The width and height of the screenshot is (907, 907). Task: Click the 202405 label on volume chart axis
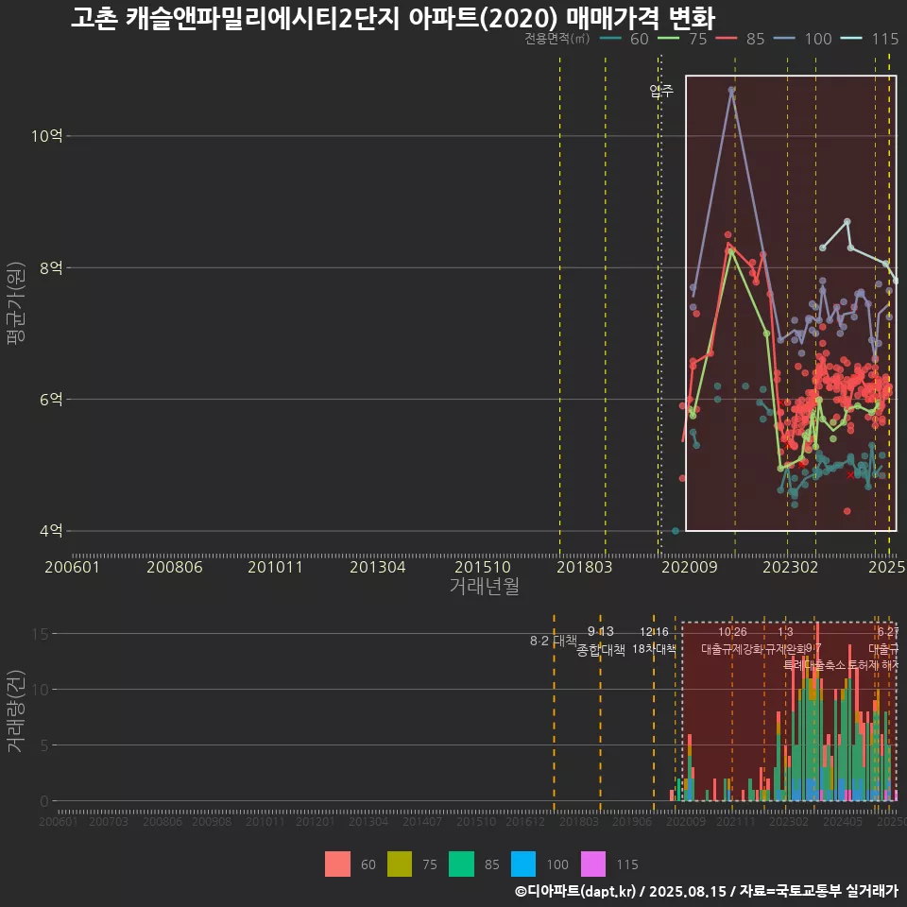coord(842,821)
